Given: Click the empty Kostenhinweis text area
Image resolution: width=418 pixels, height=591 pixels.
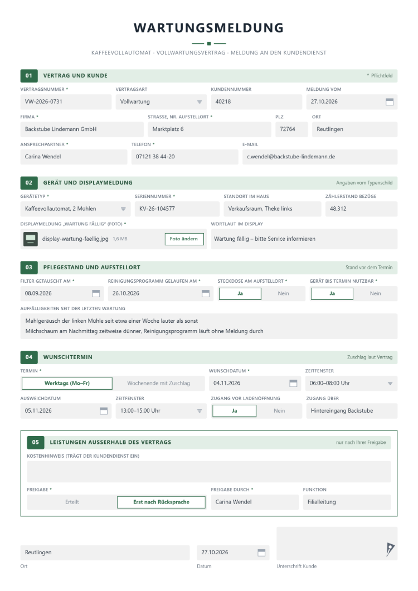Looking at the screenshot, I should (x=209, y=472).
